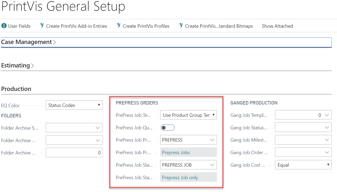This screenshot has height=192, width=337.
Task: Open the Gang Job Templ... dropdown
Action: click(303, 115)
